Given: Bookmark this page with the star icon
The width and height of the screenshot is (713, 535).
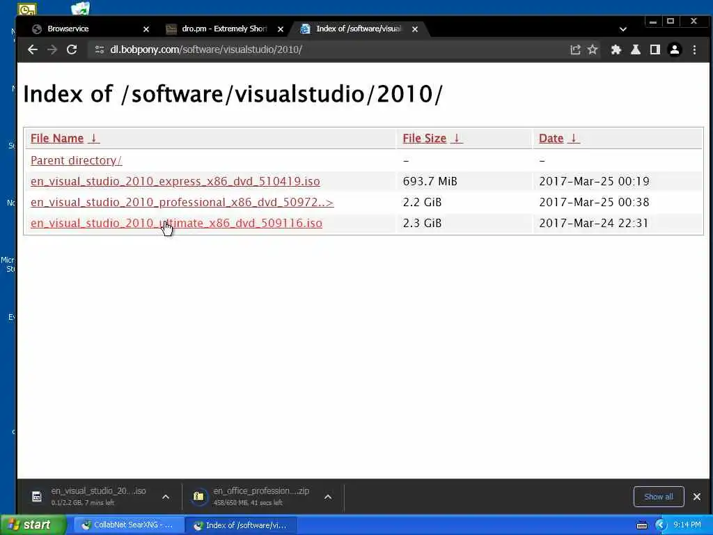Looking at the screenshot, I should coord(593,49).
